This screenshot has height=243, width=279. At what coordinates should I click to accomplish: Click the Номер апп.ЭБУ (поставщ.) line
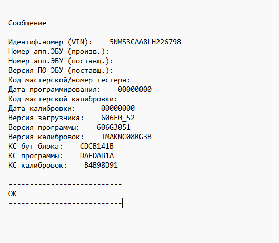pos(61,61)
